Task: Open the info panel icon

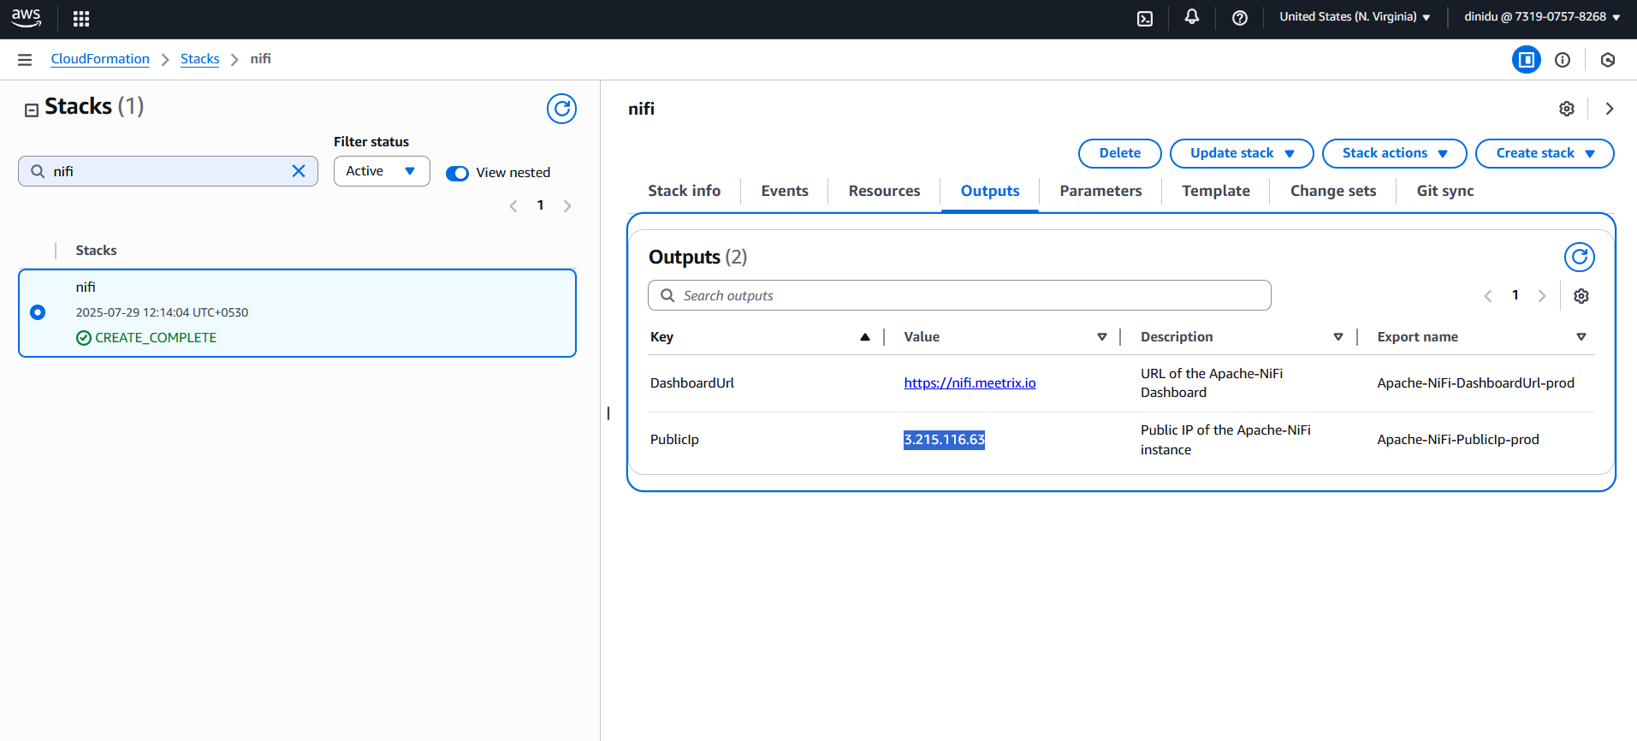Action: (x=1563, y=60)
